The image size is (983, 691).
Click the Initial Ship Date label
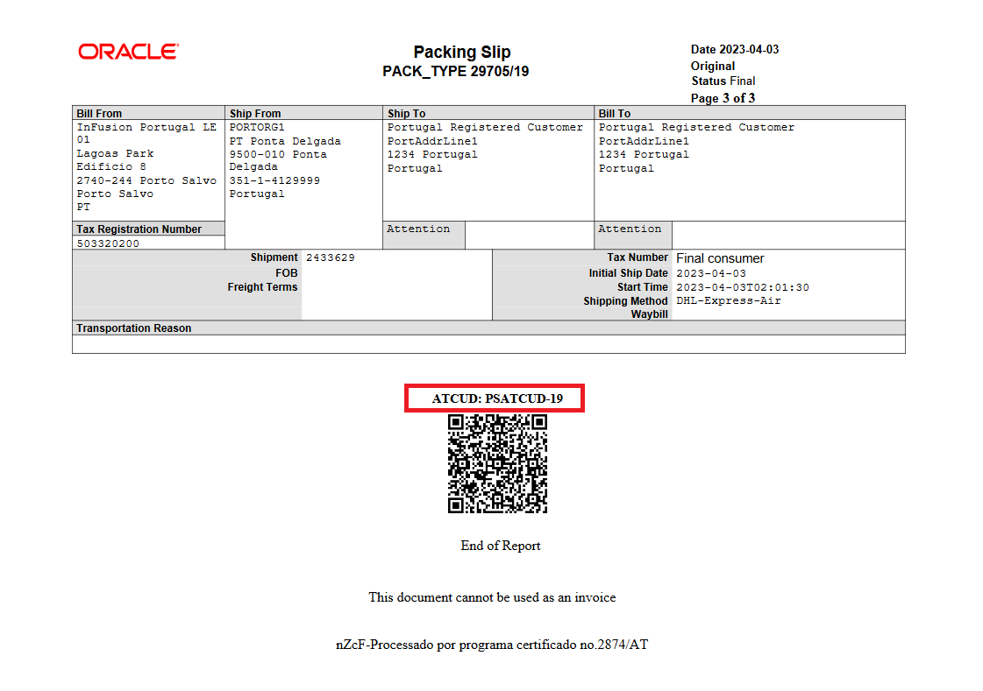click(628, 273)
